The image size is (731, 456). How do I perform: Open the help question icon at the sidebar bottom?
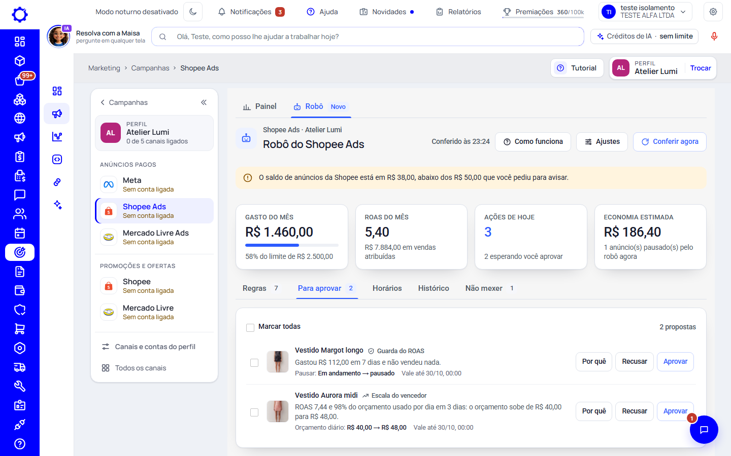pos(20,444)
